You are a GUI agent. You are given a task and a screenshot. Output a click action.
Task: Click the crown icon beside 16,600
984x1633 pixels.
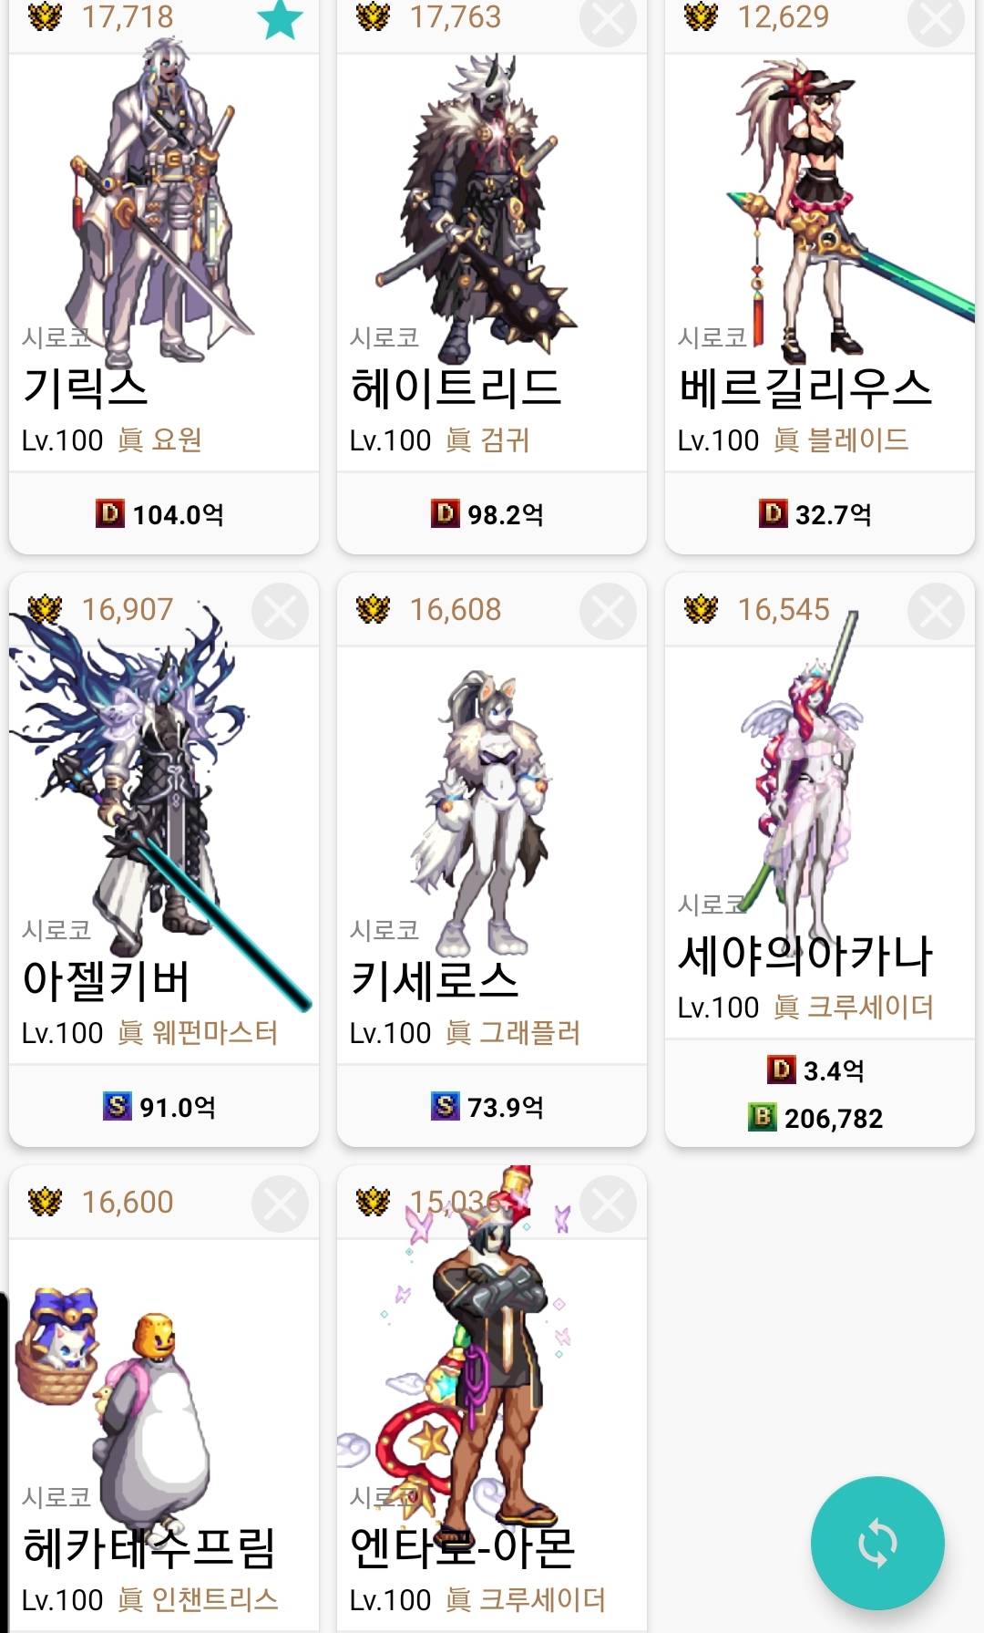pos(45,1202)
